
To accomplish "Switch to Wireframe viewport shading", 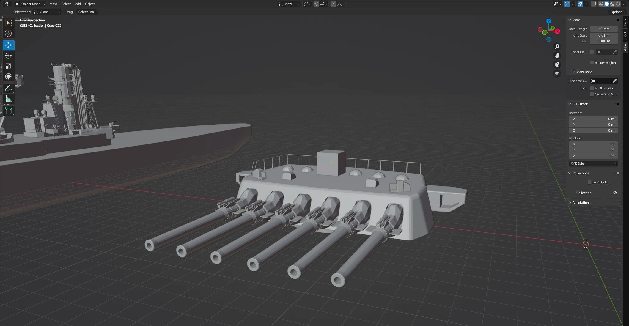I will 601,4.
